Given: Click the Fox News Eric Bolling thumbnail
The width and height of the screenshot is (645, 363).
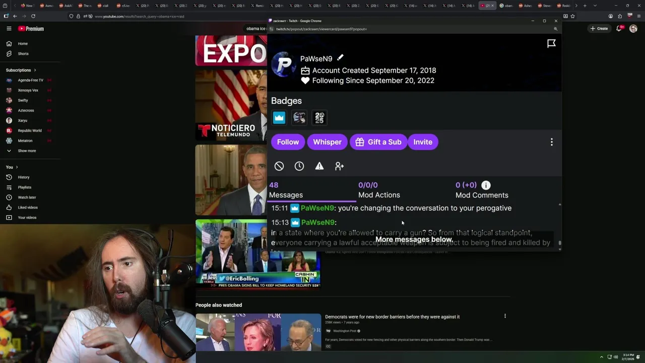Looking at the screenshot, I should (258, 253).
